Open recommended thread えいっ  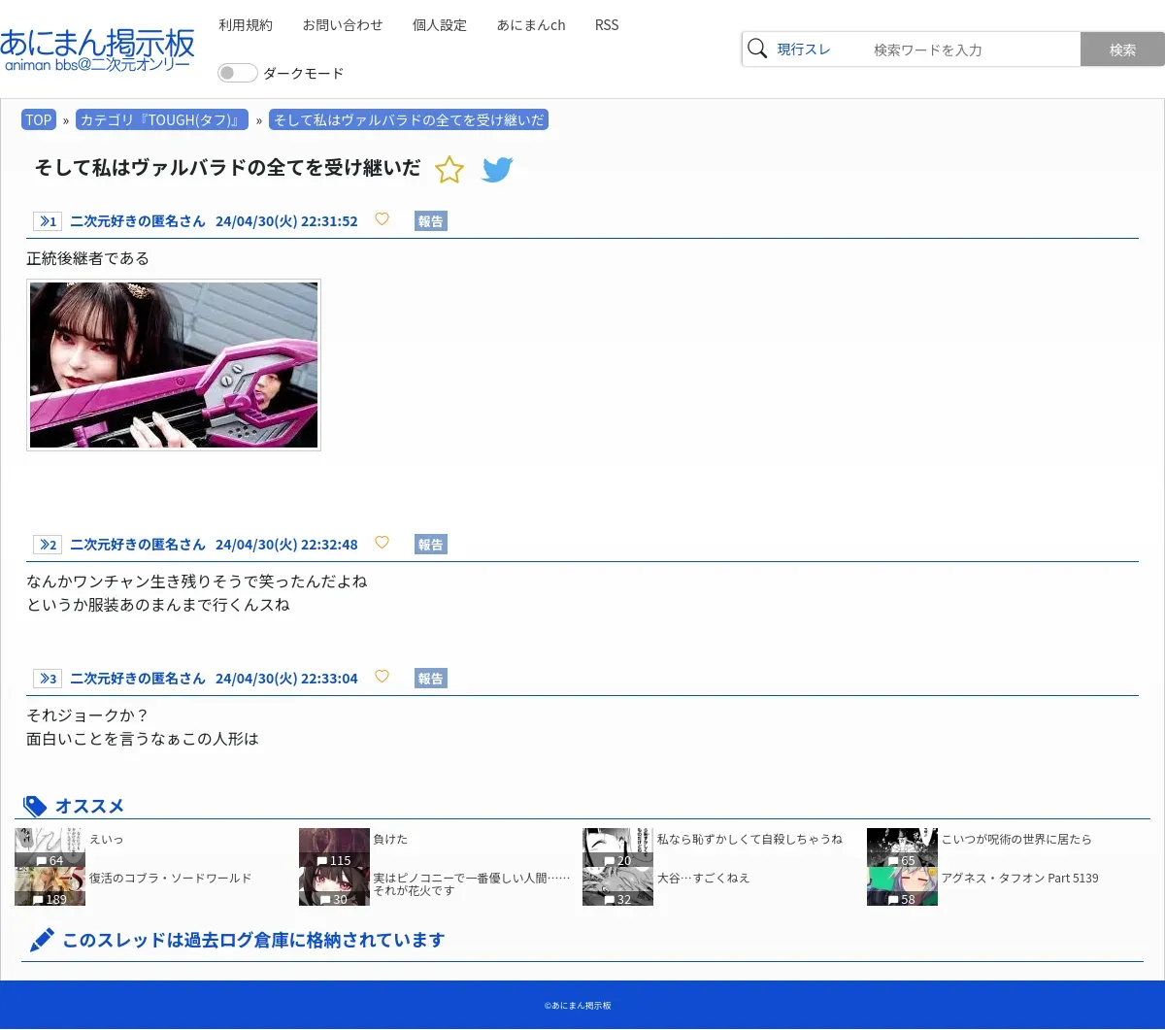[107, 839]
